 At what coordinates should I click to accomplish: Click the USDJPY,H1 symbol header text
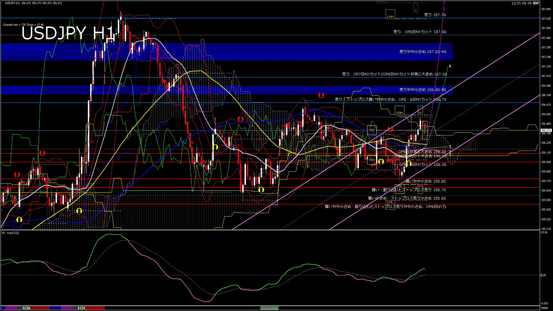(12, 3)
